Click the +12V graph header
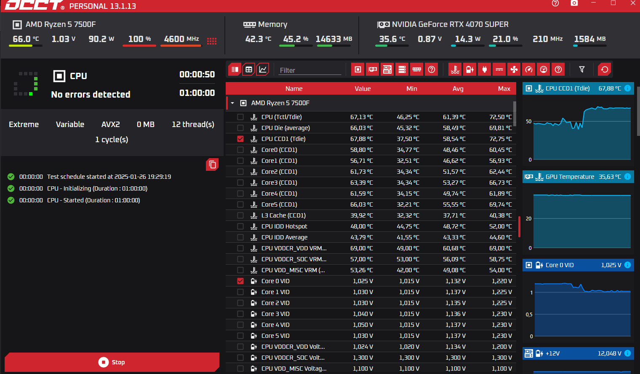This screenshot has width=640, height=374. tap(578, 353)
